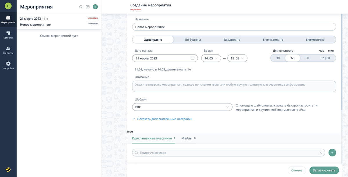
Task: Click the text Список мероприятий пуст
Action: (59, 36)
